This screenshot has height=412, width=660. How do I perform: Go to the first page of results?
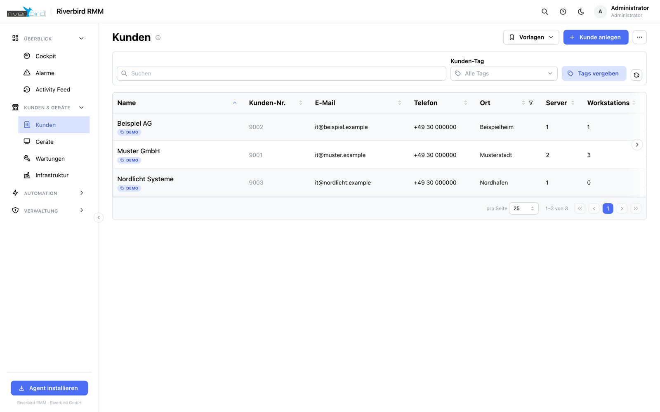click(580, 208)
